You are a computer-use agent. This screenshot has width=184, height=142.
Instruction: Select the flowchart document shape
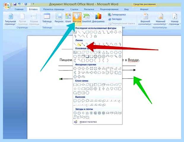click(99, 85)
